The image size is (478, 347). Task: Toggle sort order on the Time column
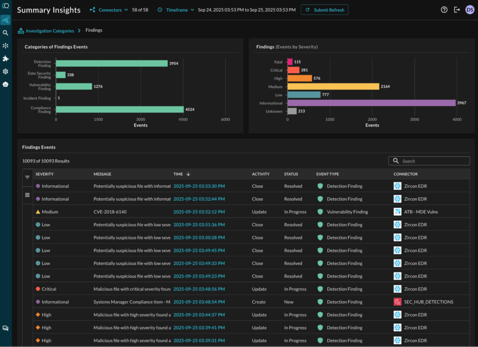pyautogui.click(x=188, y=174)
